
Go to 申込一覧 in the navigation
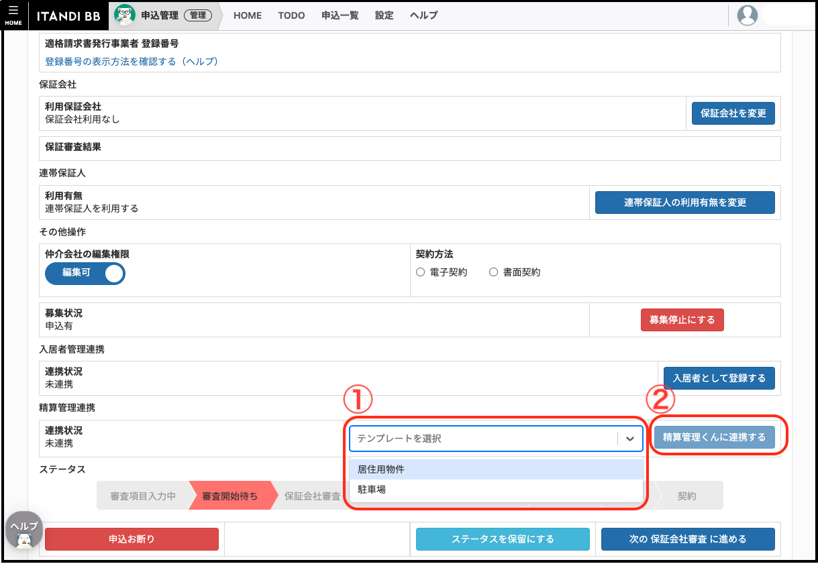pyautogui.click(x=340, y=15)
